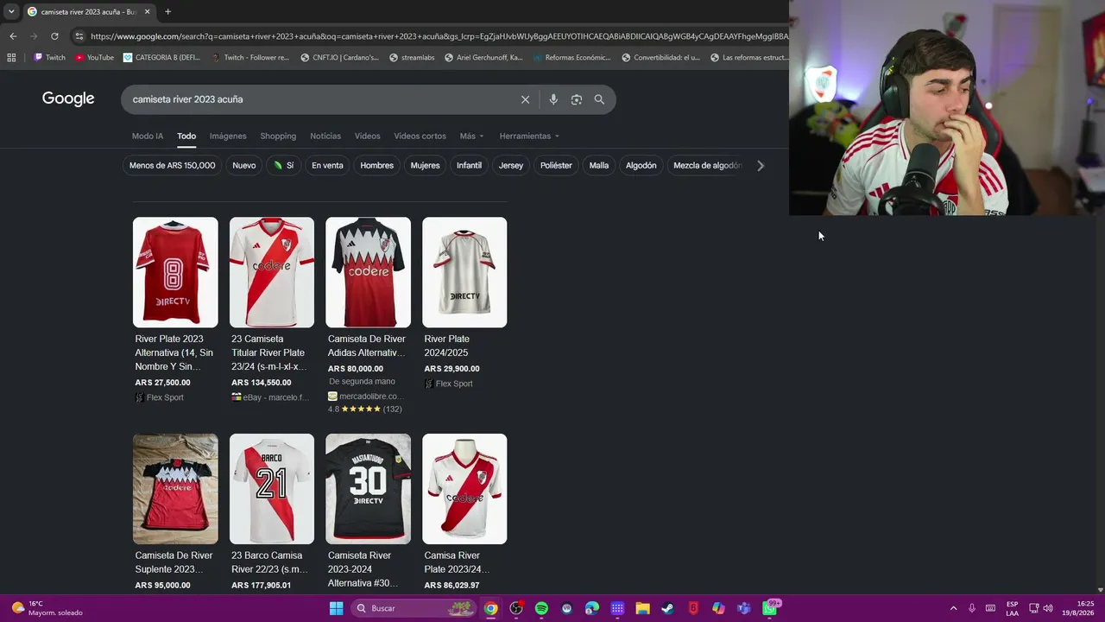Image resolution: width=1105 pixels, height=622 pixels.
Task: Toggle the Jersey filter chip
Action: click(511, 165)
